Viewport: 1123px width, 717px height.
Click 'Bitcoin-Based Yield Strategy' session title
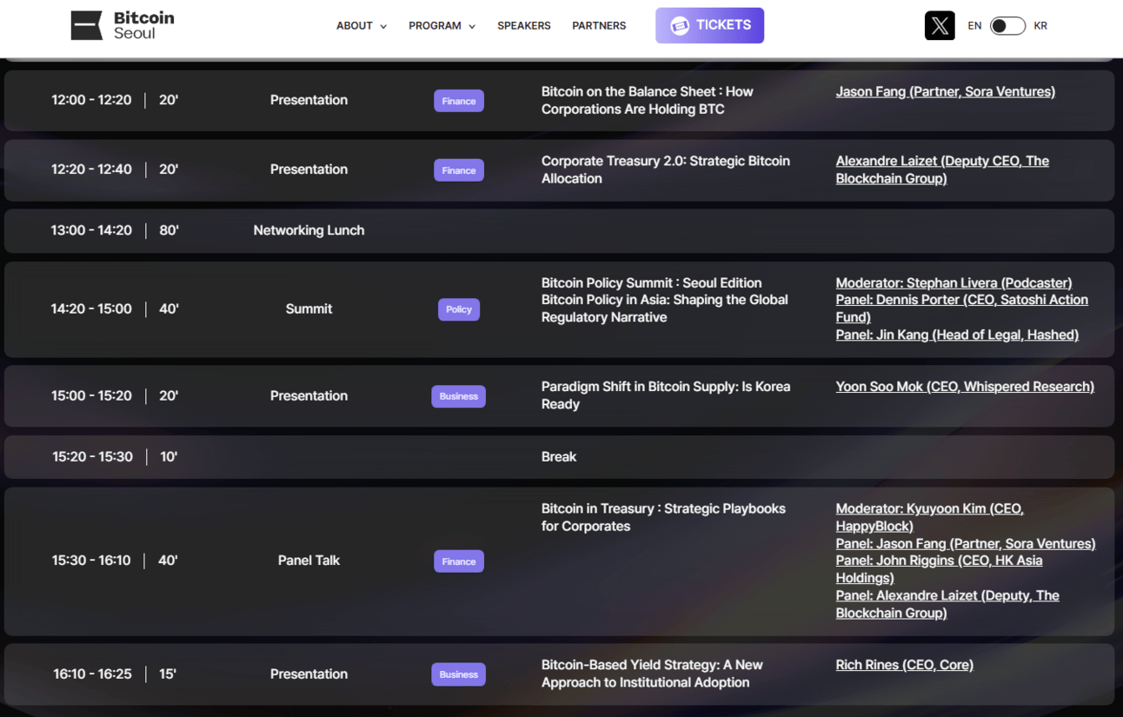pyautogui.click(x=652, y=674)
